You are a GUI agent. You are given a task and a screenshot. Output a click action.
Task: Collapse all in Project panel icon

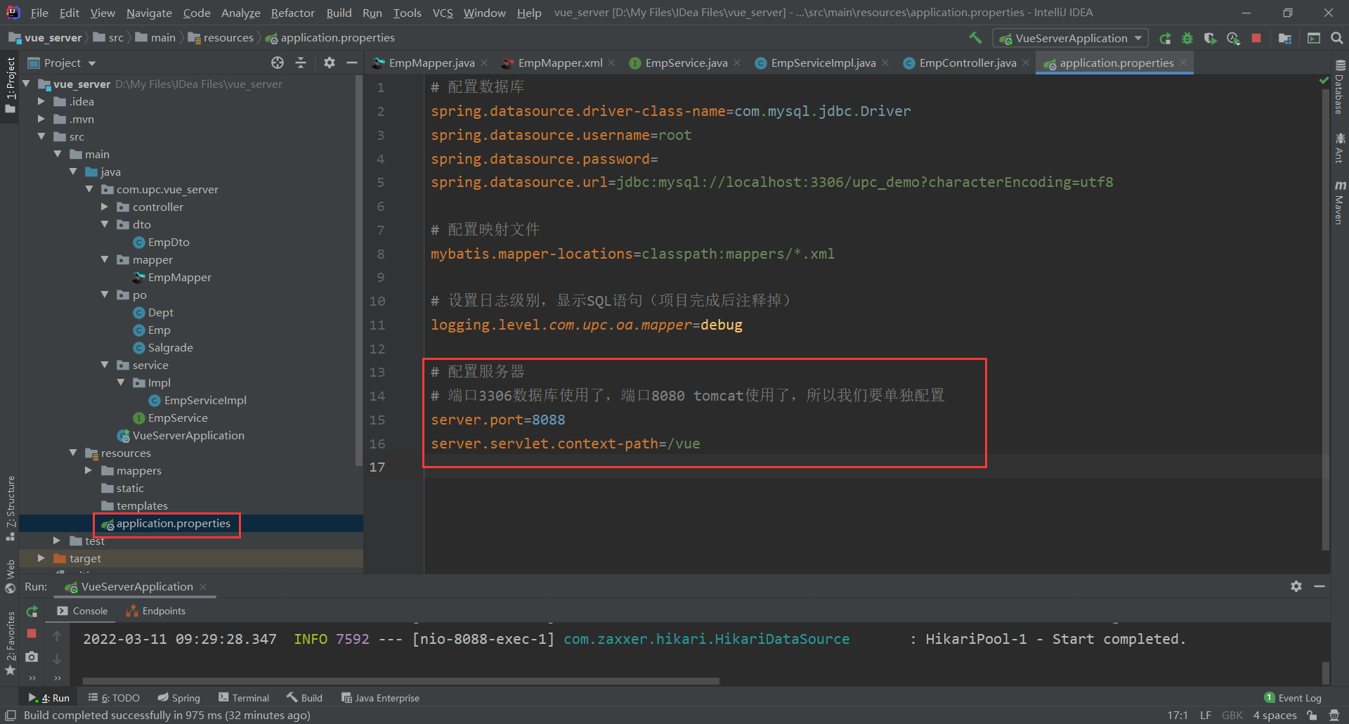pyautogui.click(x=301, y=63)
